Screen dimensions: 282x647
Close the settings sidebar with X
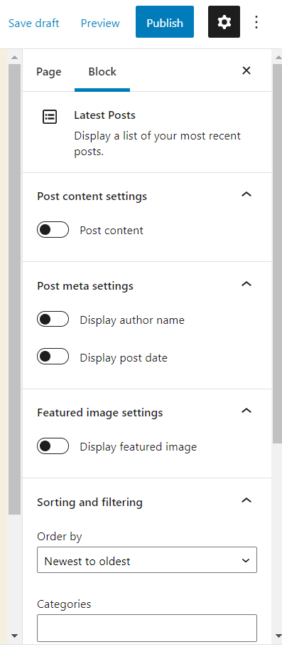(x=246, y=70)
